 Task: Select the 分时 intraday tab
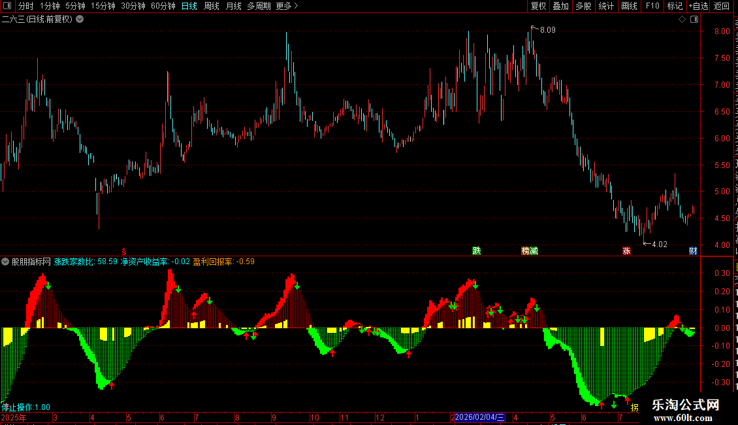pyautogui.click(x=26, y=6)
